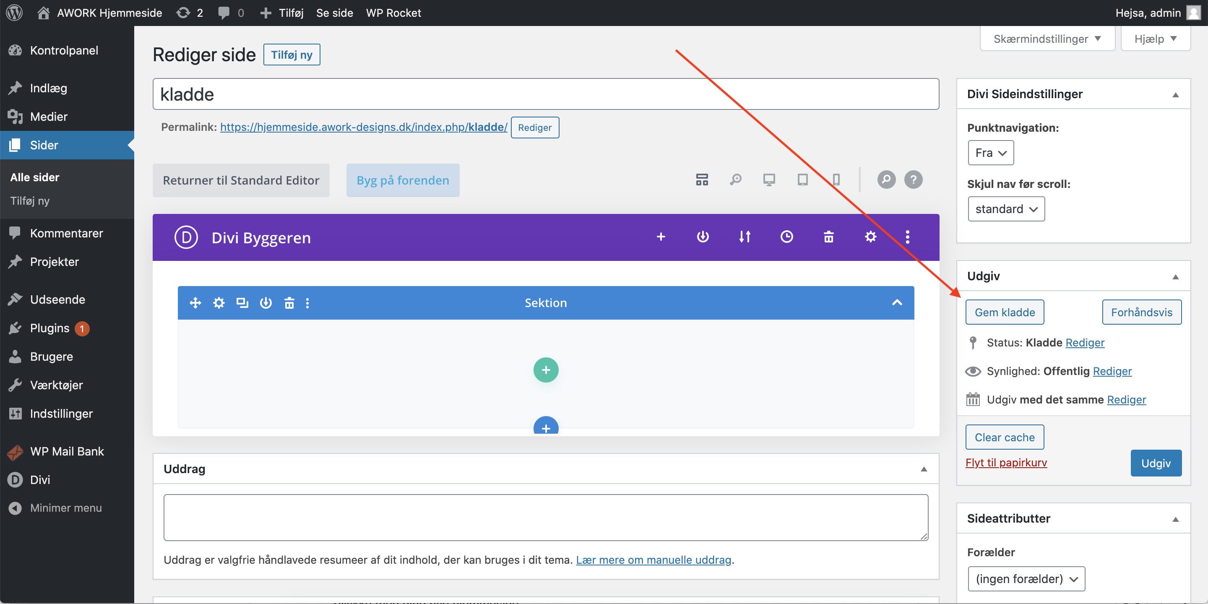Screen dimensions: 1208x604
Task: Open Udseende menu item
Action: (67, 299)
